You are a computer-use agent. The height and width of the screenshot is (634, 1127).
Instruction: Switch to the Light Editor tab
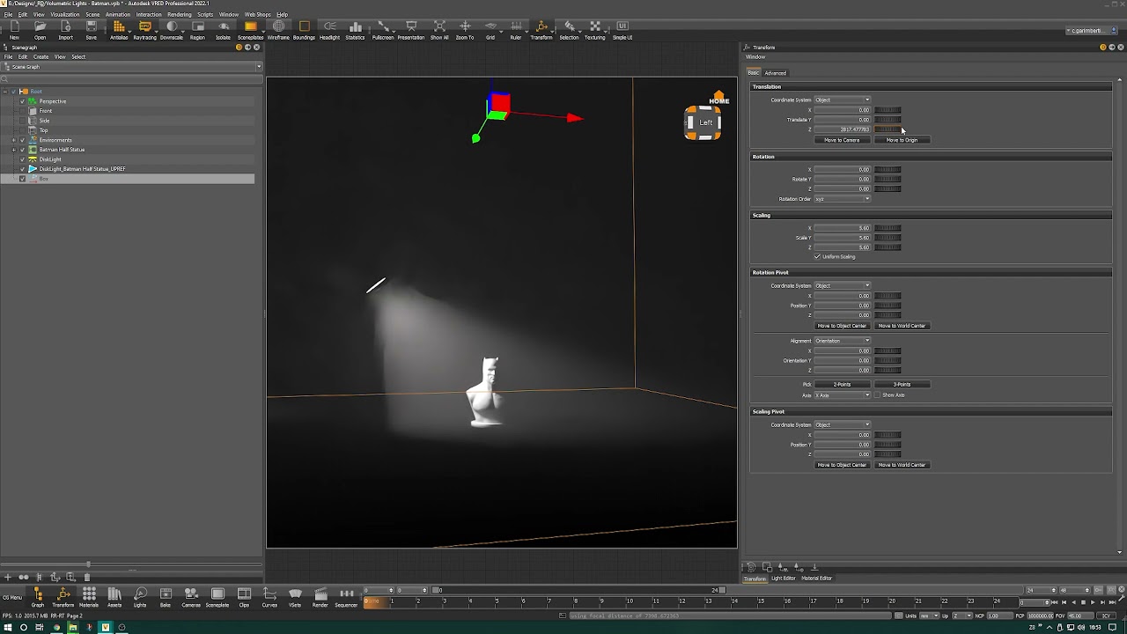pyautogui.click(x=783, y=579)
